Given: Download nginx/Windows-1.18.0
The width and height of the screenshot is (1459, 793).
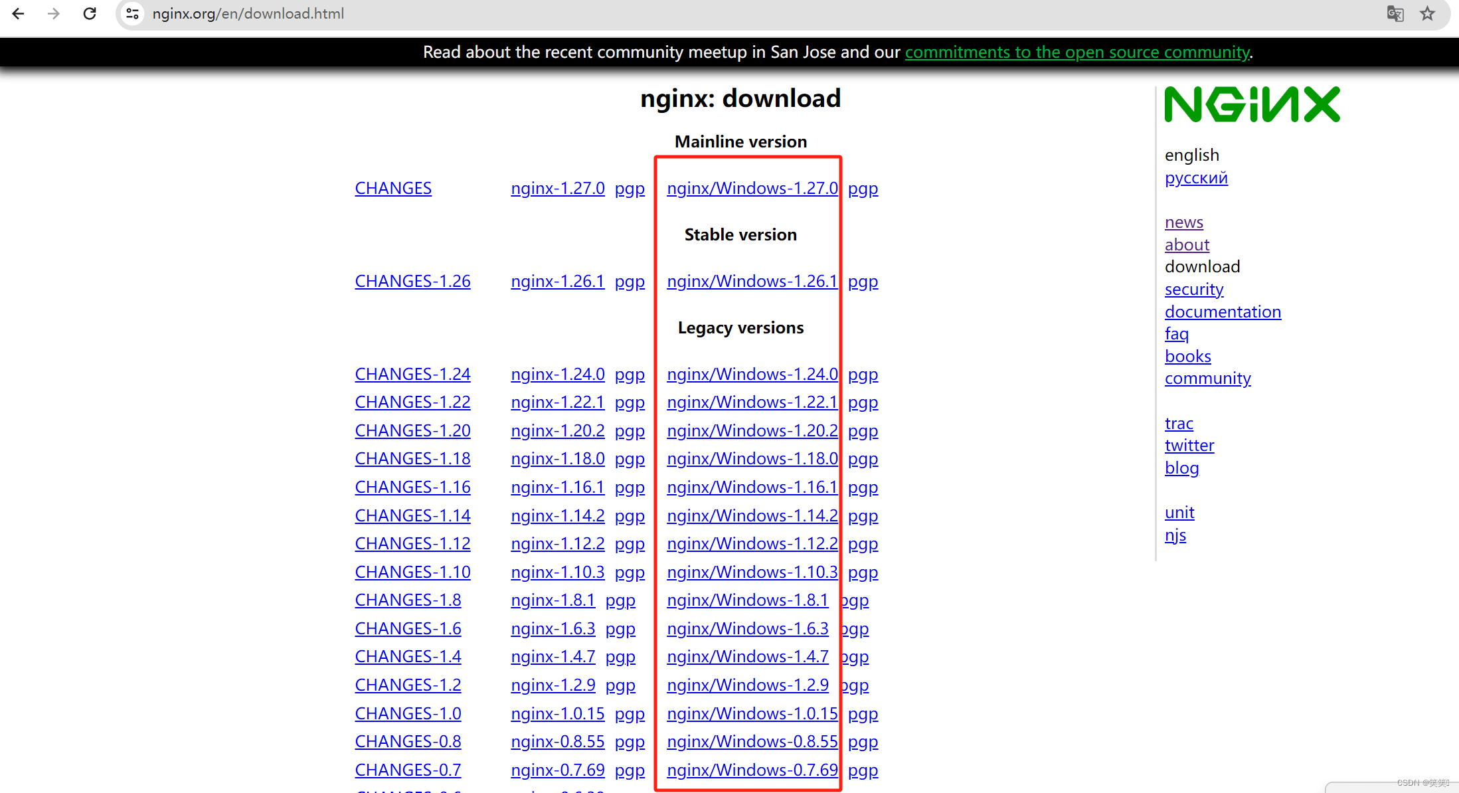Looking at the screenshot, I should click(752, 458).
